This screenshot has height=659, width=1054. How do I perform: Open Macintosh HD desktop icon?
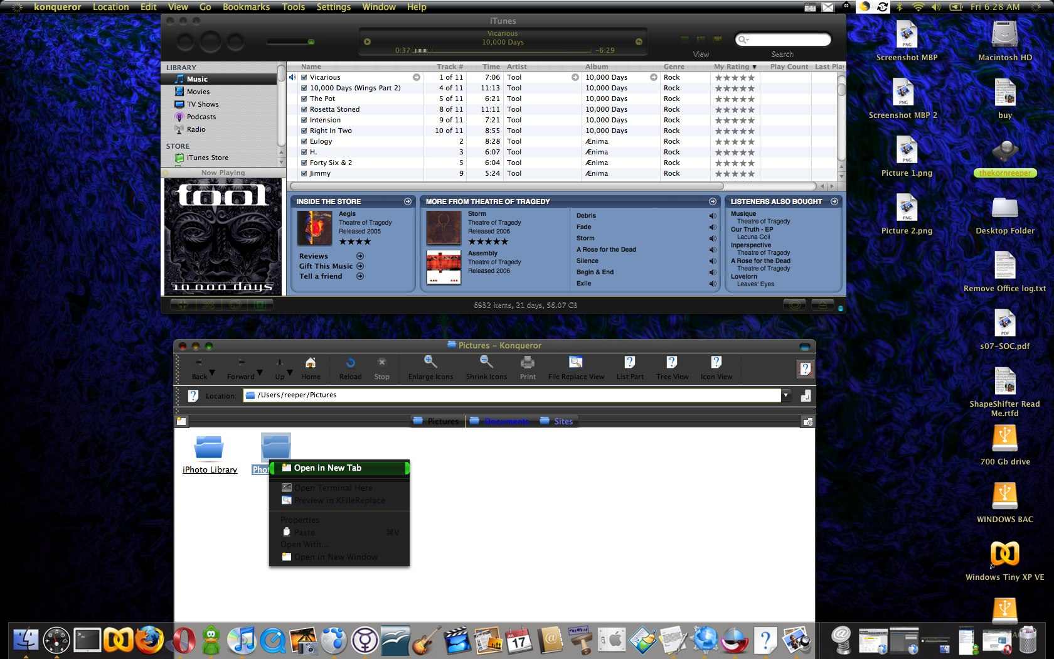point(1004,34)
